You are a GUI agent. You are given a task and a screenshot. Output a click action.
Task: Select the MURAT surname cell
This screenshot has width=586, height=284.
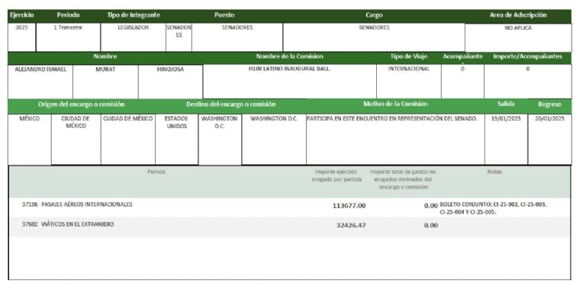coord(105,82)
